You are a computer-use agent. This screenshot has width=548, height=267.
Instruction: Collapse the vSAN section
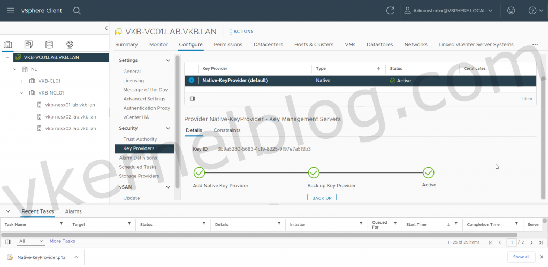click(168, 187)
